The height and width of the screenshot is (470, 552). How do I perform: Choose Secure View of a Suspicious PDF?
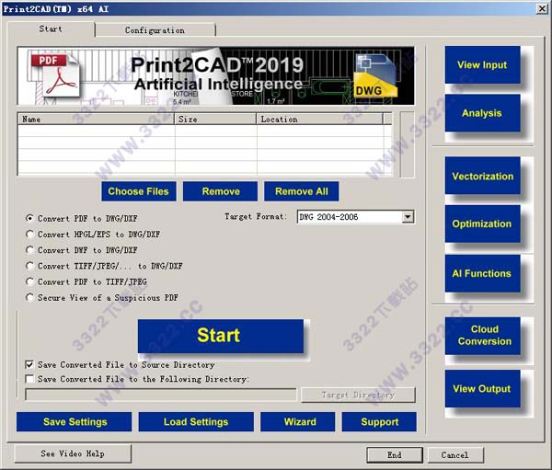pos(30,298)
